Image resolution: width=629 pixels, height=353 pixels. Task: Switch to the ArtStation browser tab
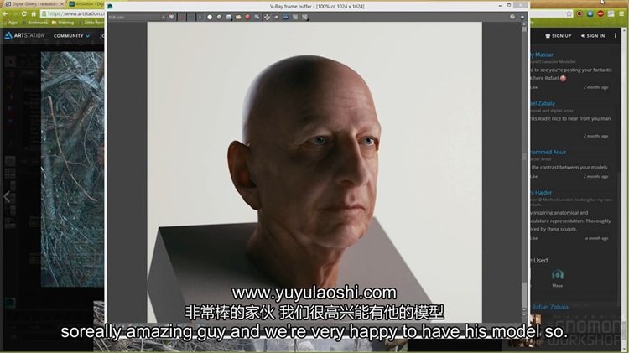pos(87,4)
